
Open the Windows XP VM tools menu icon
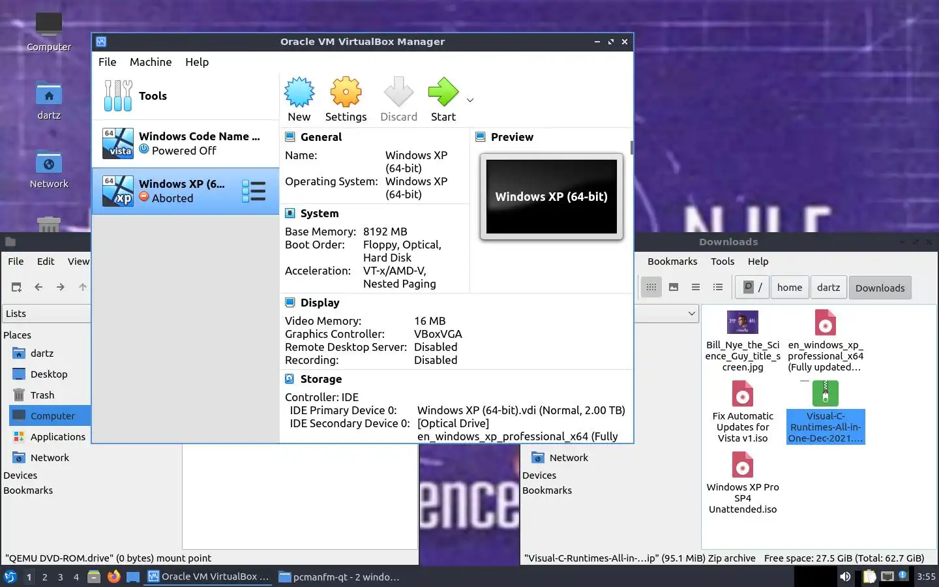254,191
